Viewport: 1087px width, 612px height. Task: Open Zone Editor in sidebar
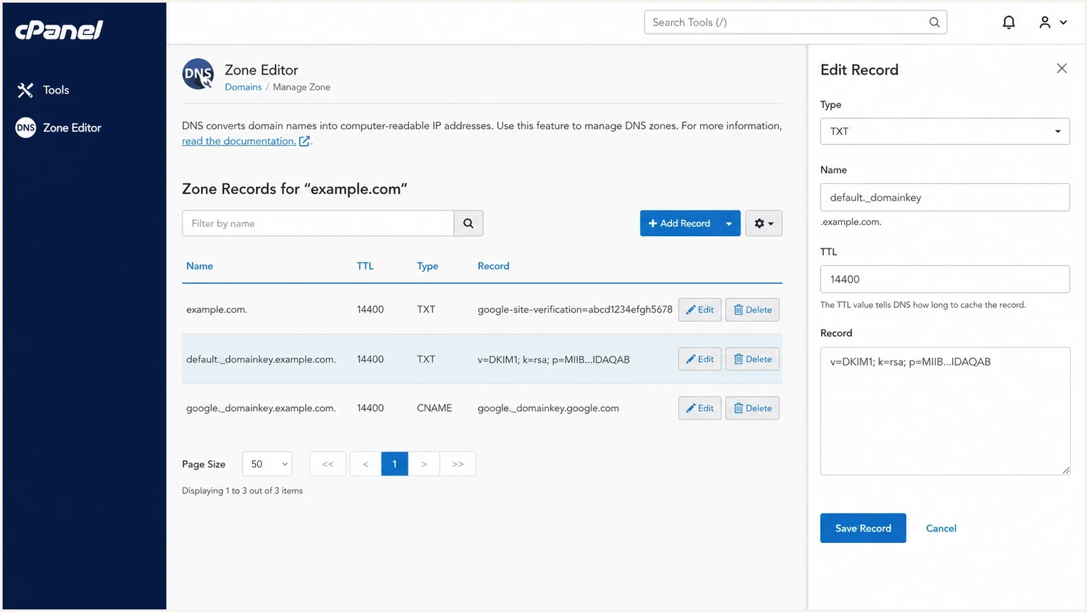(x=72, y=127)
